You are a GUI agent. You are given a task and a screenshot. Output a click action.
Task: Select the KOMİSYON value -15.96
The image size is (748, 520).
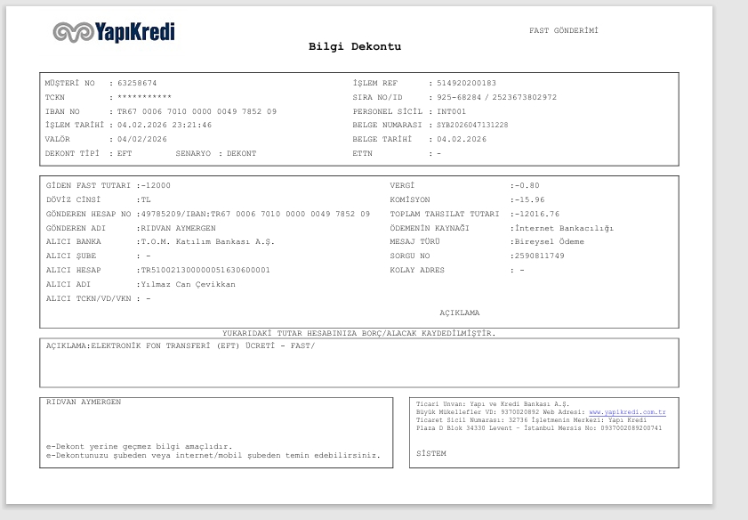point(529,199)
